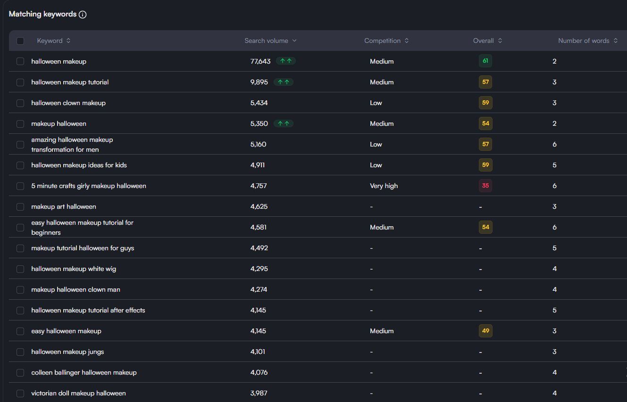Click the 'halloween makeup jungs' keyword
This screenshot has height=402, width=627.
coord(67,352)
